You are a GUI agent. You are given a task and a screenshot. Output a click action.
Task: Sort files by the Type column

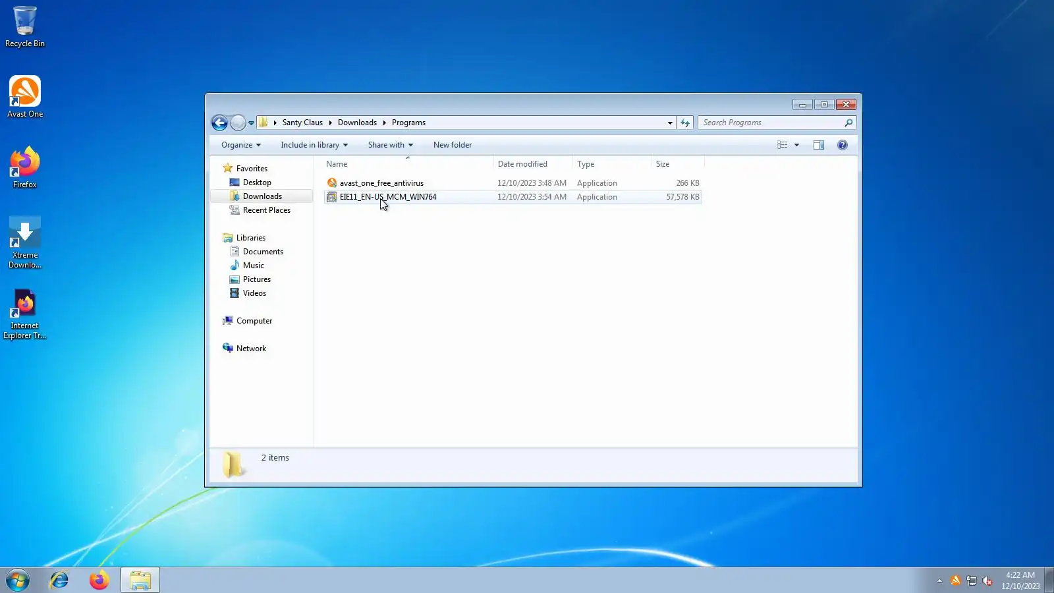click(x=612, y=164)
